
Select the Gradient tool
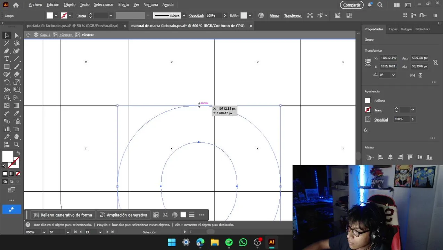17,106
